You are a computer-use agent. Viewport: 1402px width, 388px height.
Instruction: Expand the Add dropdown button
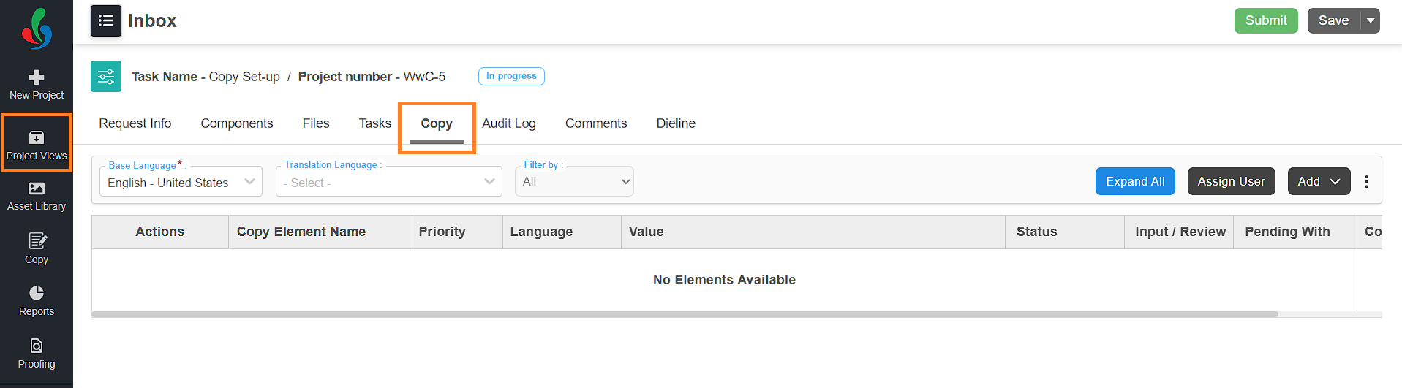(x=1319, y=181)
